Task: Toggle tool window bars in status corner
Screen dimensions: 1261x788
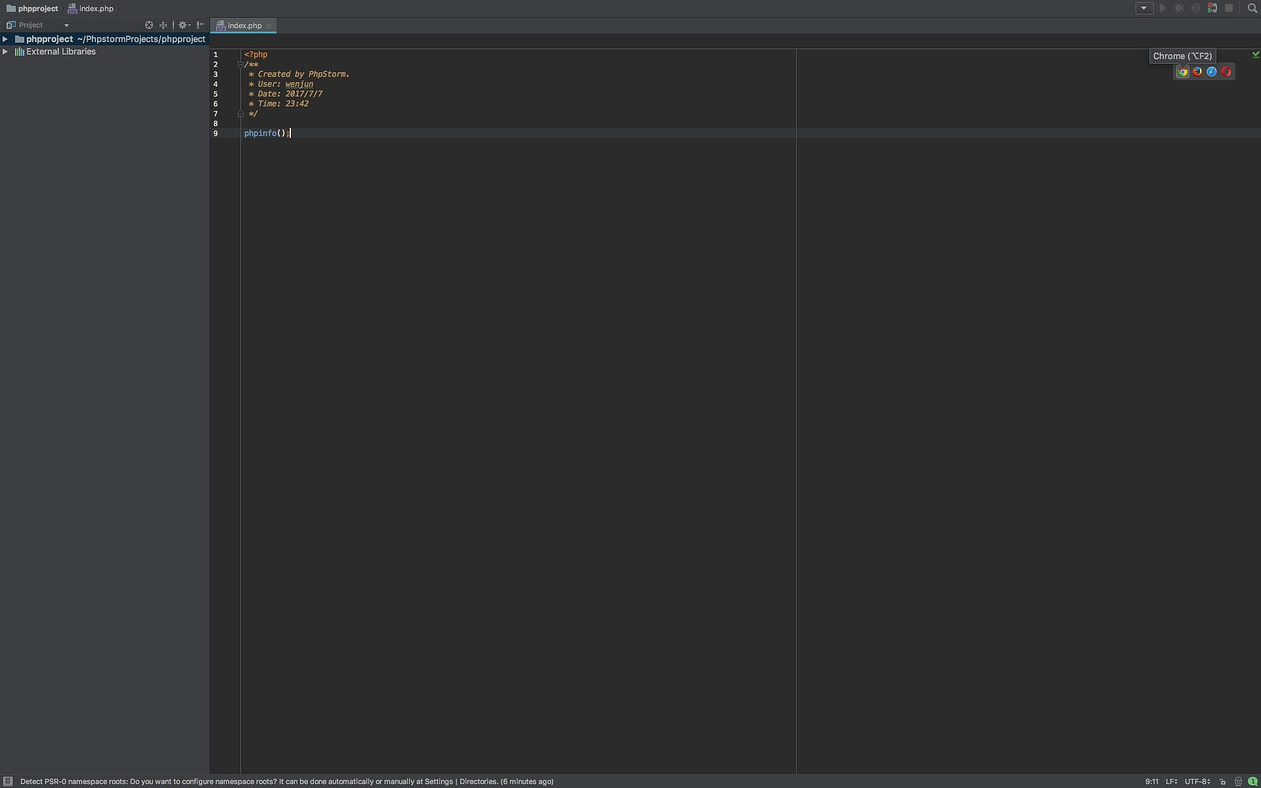Action: pyautogui.click(x=9, y=781)
